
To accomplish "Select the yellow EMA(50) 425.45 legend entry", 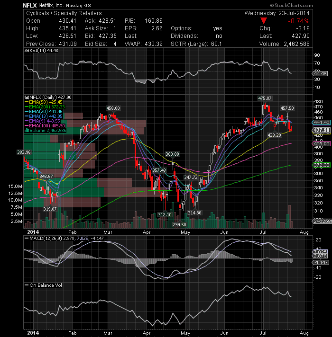I will (x=44, y=102).
